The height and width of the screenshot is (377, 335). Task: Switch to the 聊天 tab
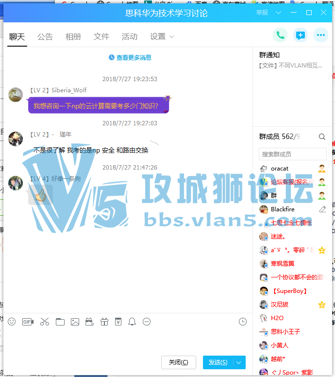pyautogui.click(x=17, y=37)
